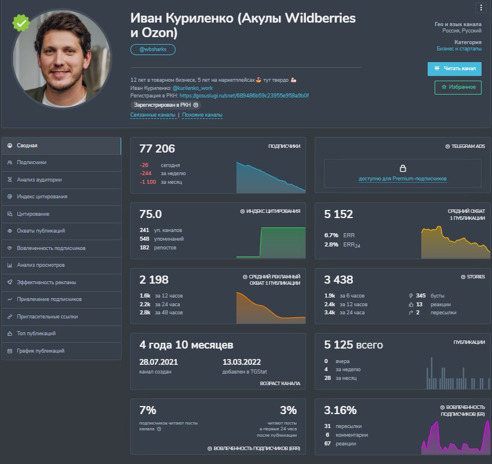Open the @wbsharks channel handle

click(153, 49)
